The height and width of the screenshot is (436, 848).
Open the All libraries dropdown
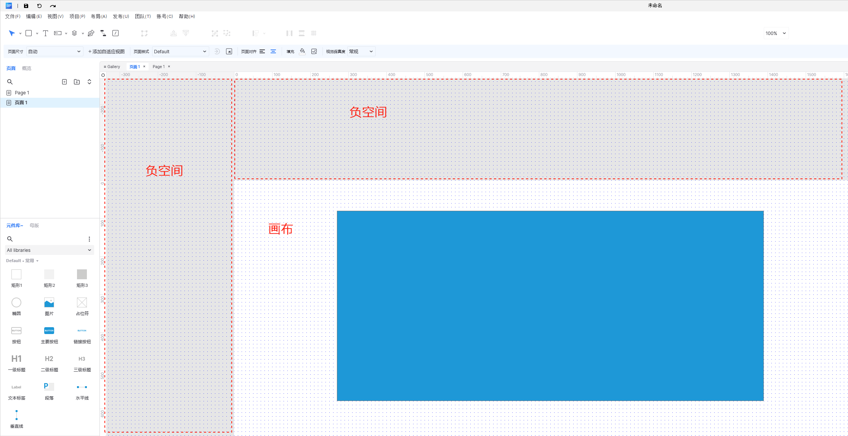point(49,250)
